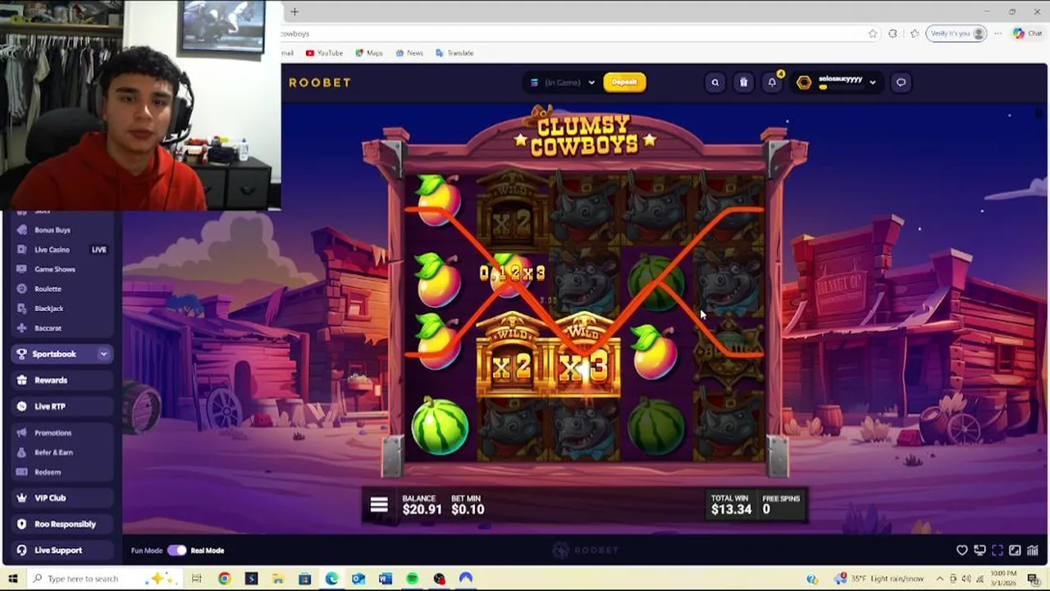The image size is (1050, 591).
Task: Bookmark page with the star icon
Action: (872, 34)
